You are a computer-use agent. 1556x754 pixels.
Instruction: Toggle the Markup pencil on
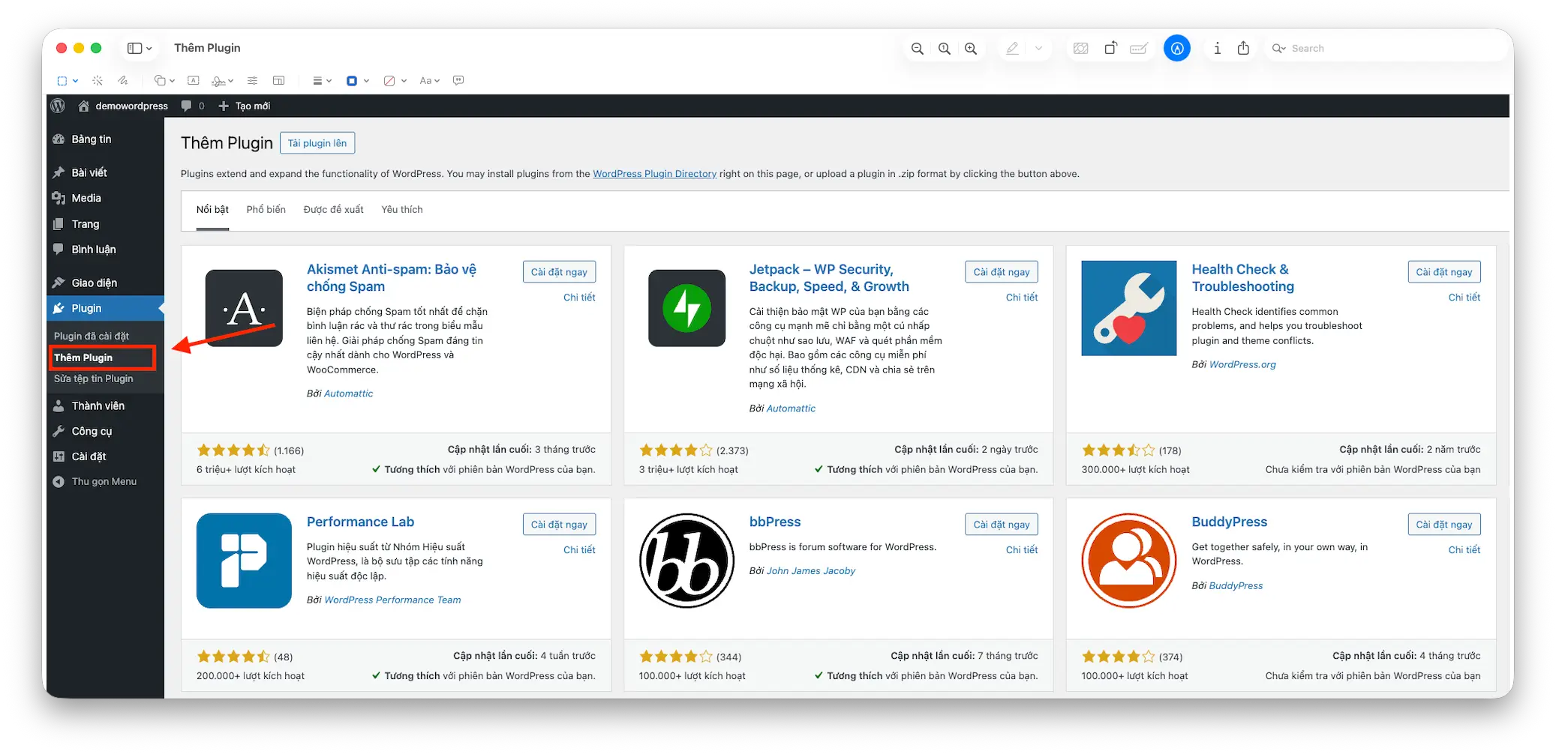1012,47
